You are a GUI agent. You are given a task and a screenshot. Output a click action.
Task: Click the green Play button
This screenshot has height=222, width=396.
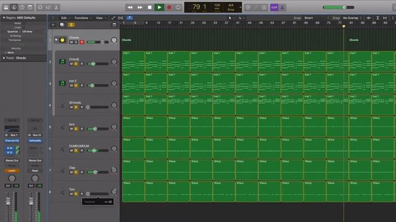pyautogui.click(x=160, y=7)
